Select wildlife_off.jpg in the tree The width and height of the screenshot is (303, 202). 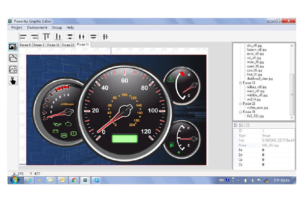pos(257,95)
